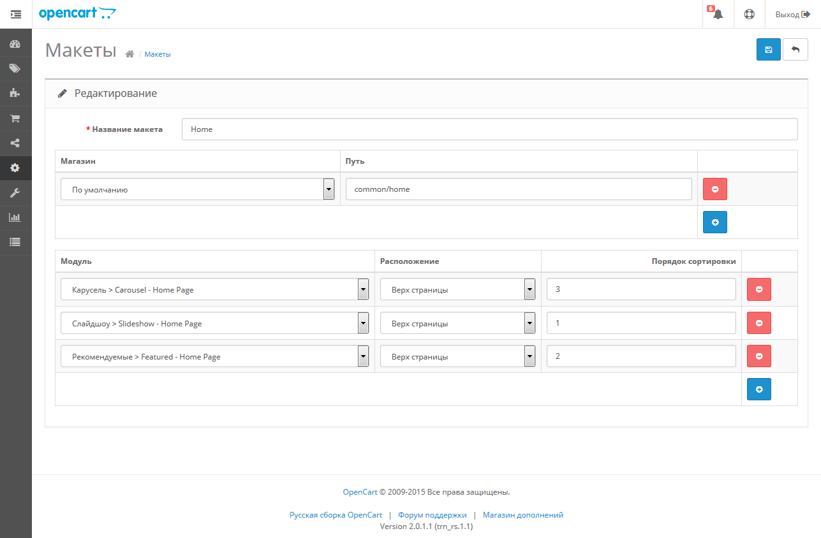Open position dropdown for Featured module
Viewport: 821px width, 538px height.
[458, 356]
